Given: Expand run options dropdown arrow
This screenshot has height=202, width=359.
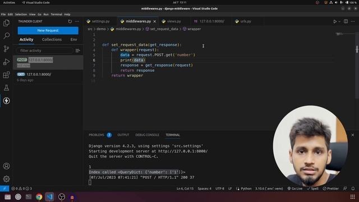Looking at the screenshot, I should click(x=339, y=21).
